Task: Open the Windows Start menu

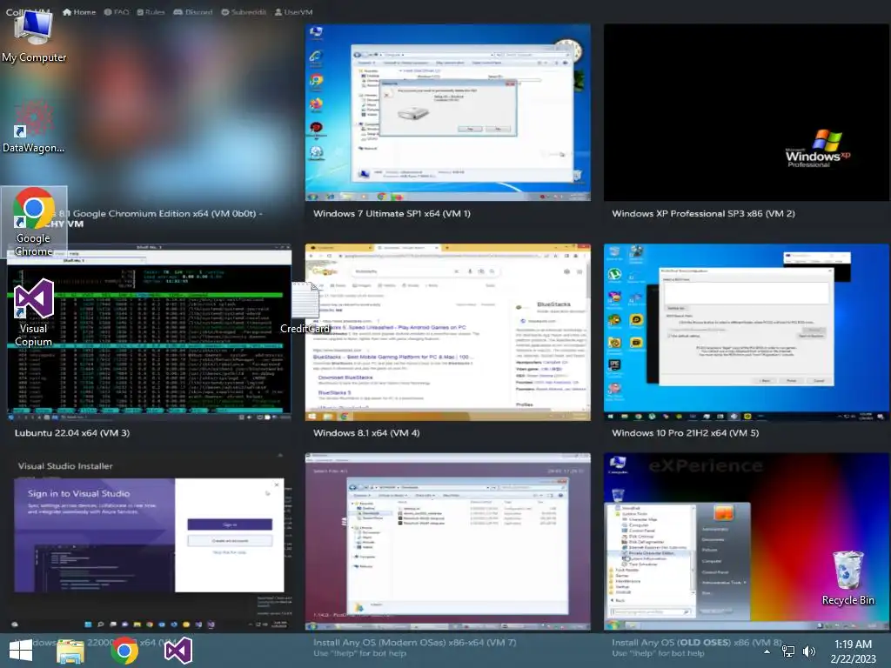Action: coord(21,651)
